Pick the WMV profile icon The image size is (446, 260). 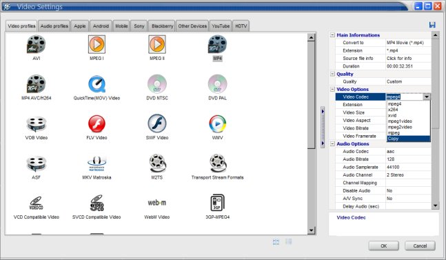pos(217,123)
